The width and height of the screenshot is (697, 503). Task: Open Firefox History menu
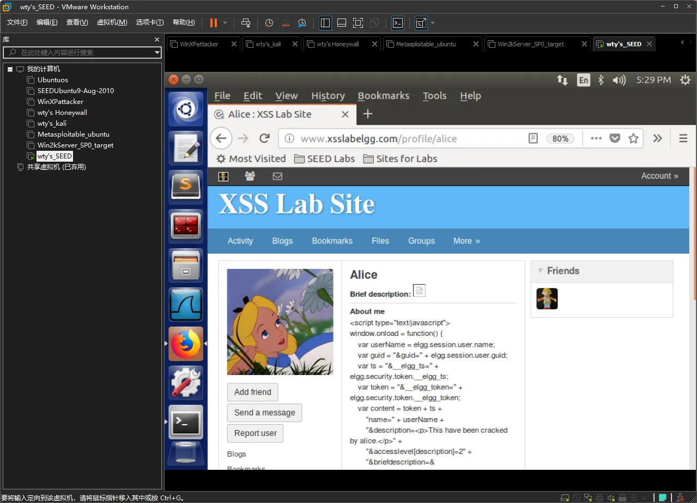pos(328,96)
